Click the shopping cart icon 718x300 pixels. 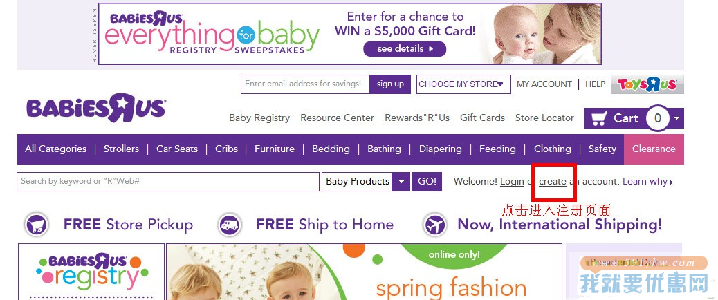[598, 118]
